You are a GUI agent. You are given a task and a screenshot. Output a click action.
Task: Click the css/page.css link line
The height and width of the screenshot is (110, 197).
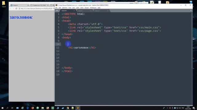(114, 31)
